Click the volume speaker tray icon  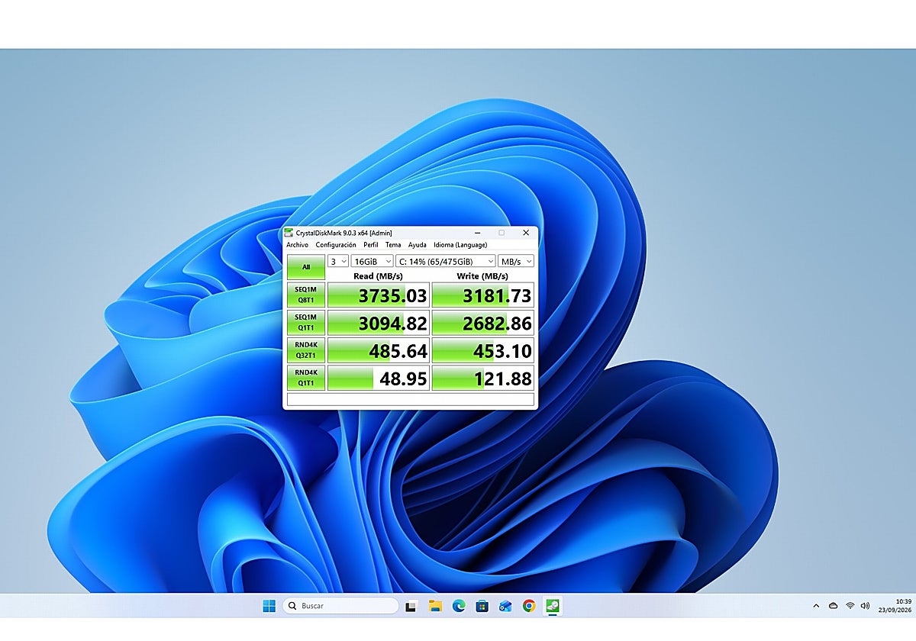tap(866, 606)
